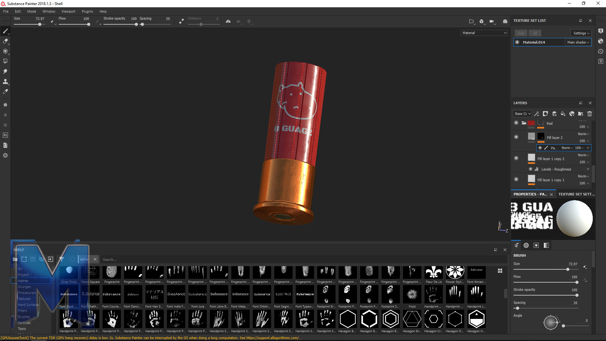This screenshot has width=606, height=341.
Task: Select the Polygon Fill tool
Action: pos(5,61)
